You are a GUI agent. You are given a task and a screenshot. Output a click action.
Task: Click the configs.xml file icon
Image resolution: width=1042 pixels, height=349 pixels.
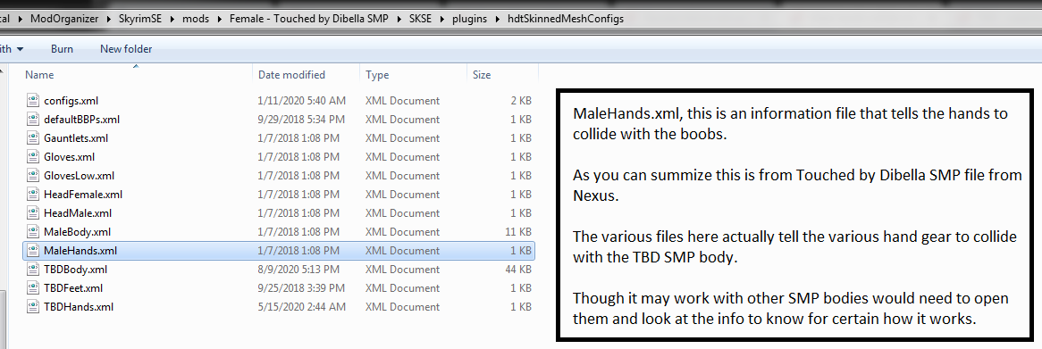click(33, 101)
